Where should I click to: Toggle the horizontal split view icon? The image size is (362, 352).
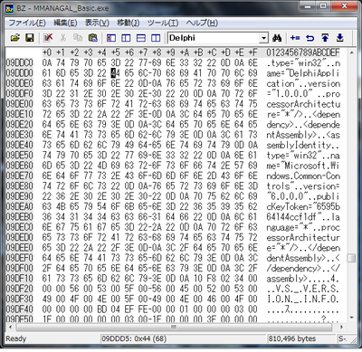(x=141, y=38)
